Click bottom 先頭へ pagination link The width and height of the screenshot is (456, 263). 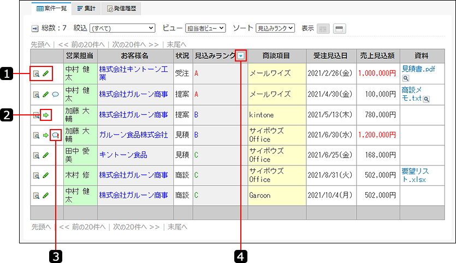coord(41,227)
